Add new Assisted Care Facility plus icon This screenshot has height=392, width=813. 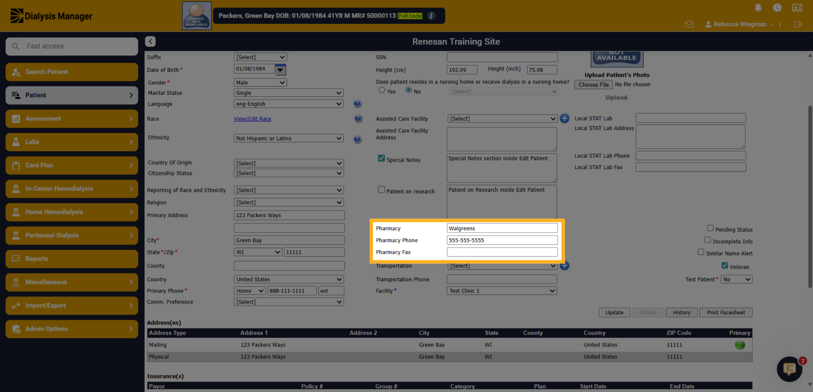pos(564,118)
